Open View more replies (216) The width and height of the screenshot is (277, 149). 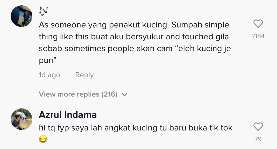[78, 94]
